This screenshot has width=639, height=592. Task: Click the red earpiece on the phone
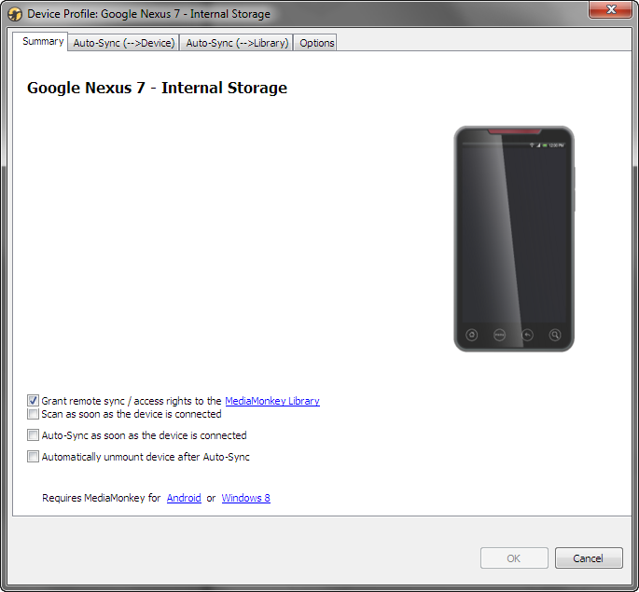[514, 131]
